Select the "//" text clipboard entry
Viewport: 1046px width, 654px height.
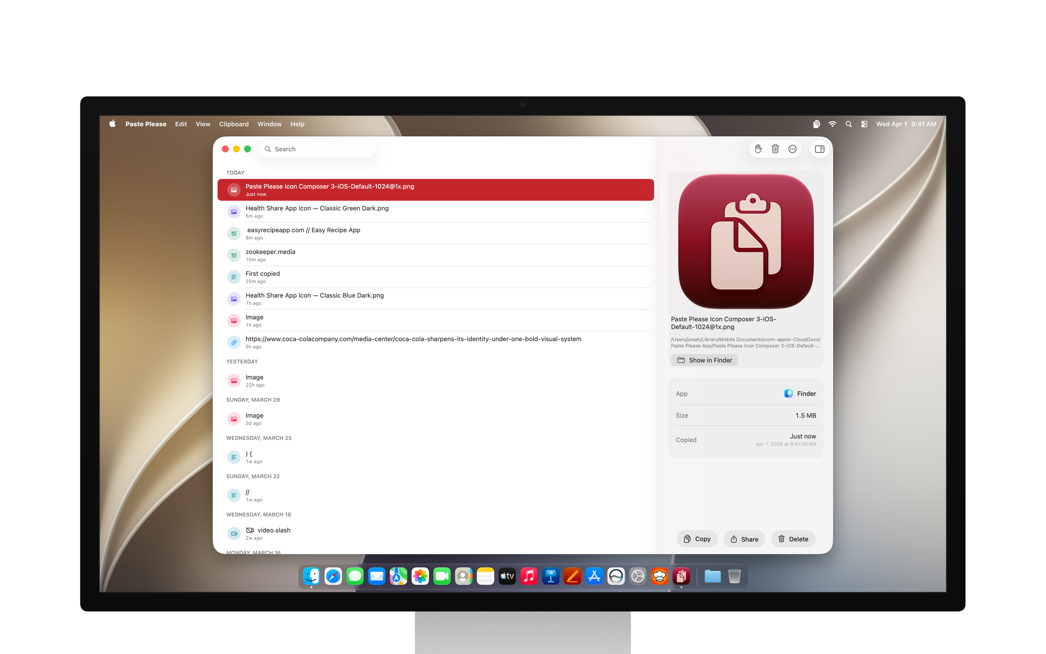point(436,495)
